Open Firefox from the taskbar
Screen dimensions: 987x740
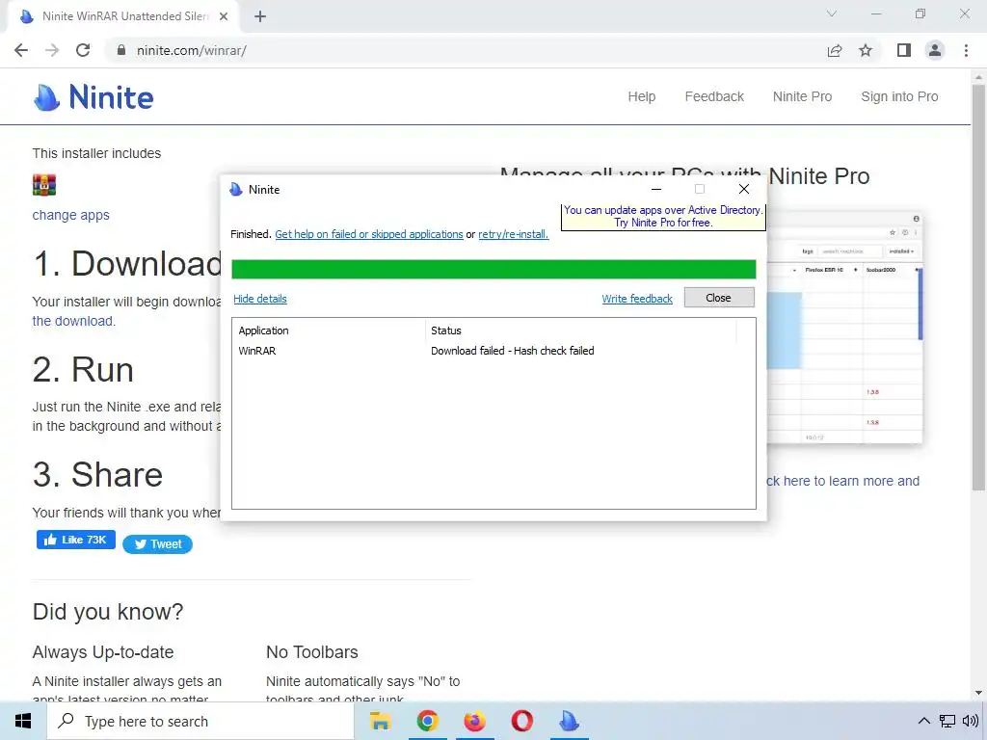pos(474,721)
